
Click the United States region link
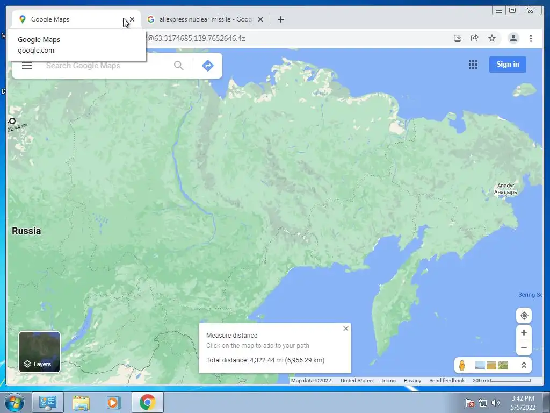pos(357,380)
